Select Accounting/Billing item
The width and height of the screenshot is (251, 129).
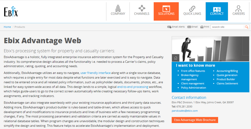[227, 71]
